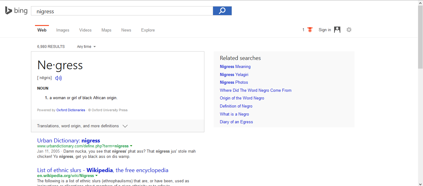Screen dimensions: 423x186
Task: Go to the Maps tab
Action: [x=107, y=30]
